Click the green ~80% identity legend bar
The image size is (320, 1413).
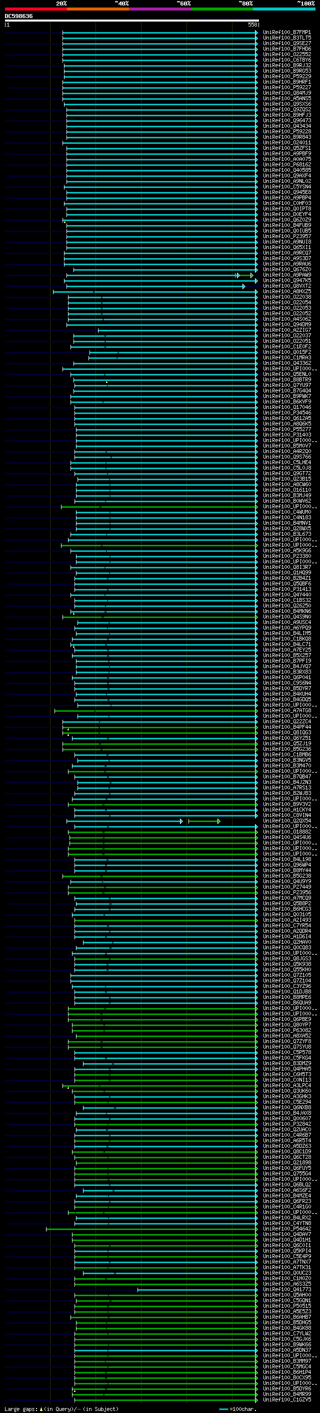pos(222,9)
